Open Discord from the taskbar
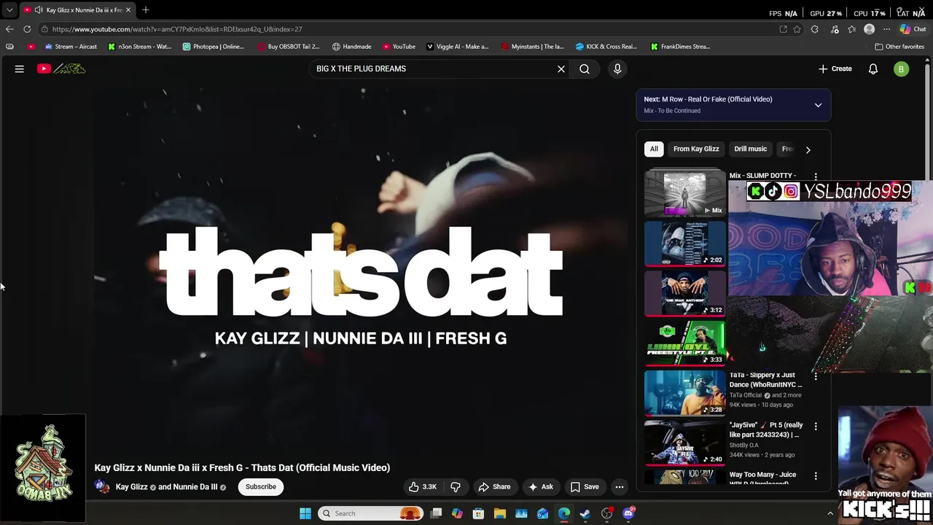Image resolution: width=933 pixels, height=525 pixels. point(628,513)
